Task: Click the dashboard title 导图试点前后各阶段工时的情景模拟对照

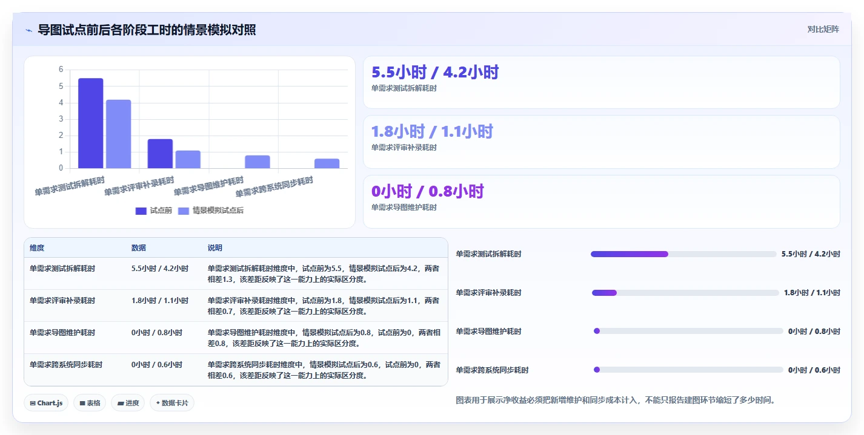Action: coord(147,30)
